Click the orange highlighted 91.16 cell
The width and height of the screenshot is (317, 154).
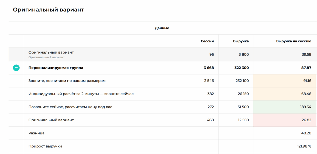(x=307, y=81)
